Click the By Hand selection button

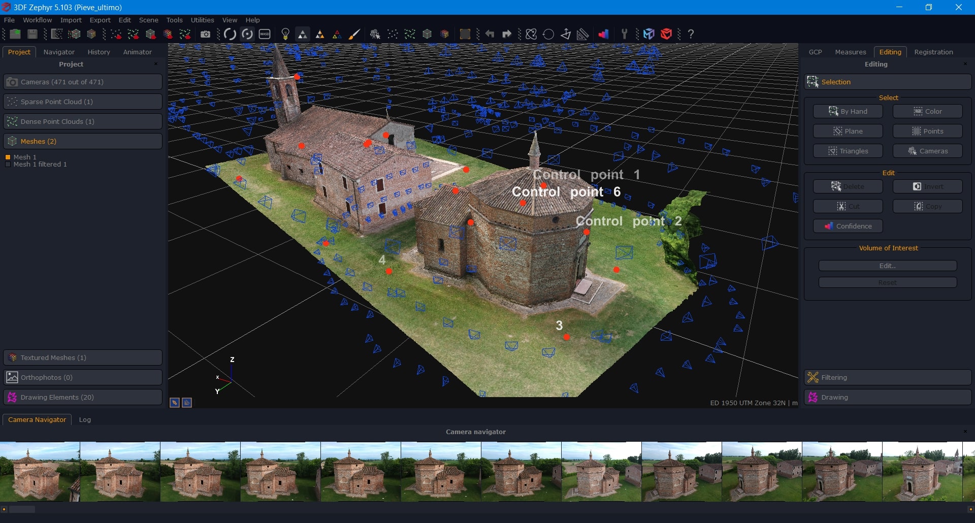(x=848, y=111)
